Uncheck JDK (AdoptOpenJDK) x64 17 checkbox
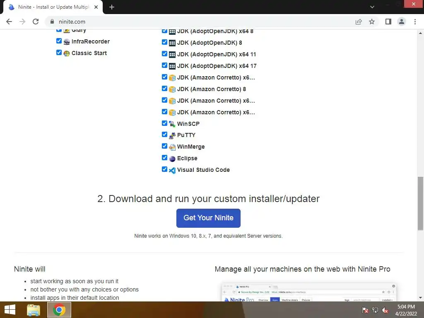 click(x=164, y=65)
